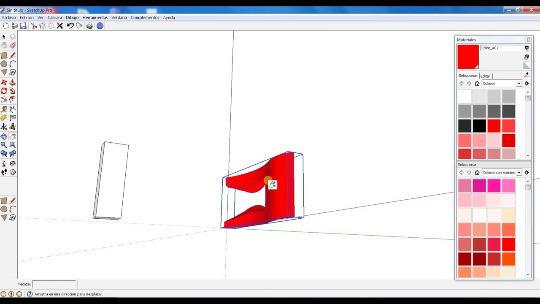The image size is (540, 304).
Task: Pick the eyedropper Sample Paint tool
Action: click(526, 75)
